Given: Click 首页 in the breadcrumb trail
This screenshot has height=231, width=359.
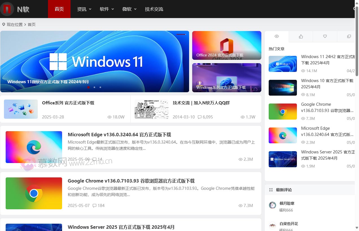Looking at the screenshot, I should (31, 25).
